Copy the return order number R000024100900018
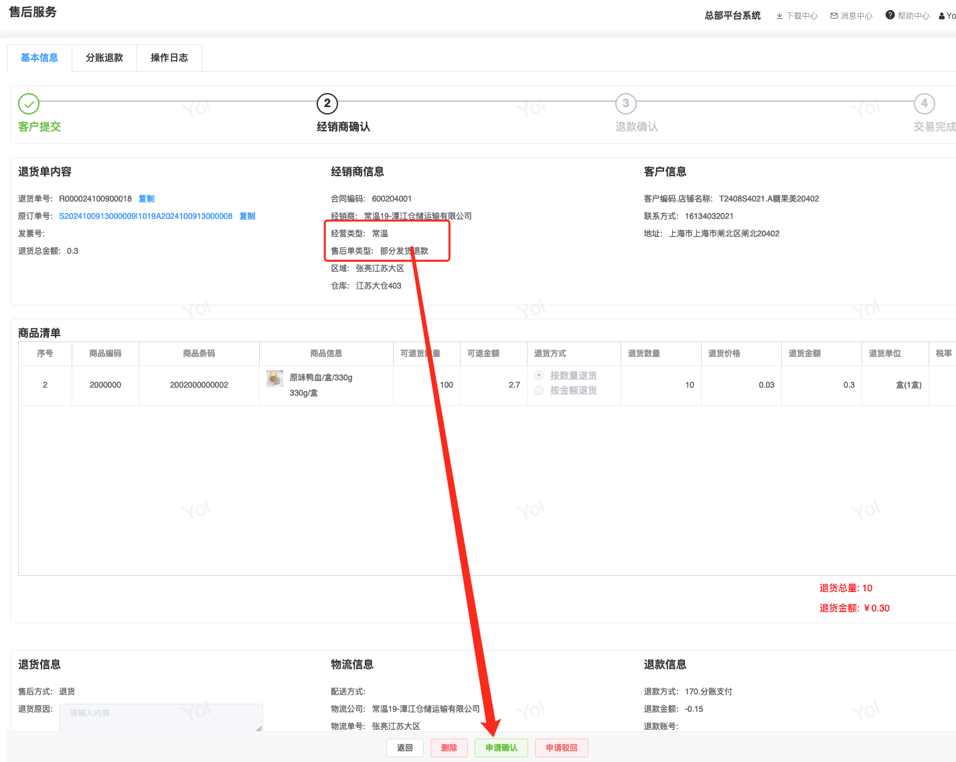The image size is (956, 762). 147,199
